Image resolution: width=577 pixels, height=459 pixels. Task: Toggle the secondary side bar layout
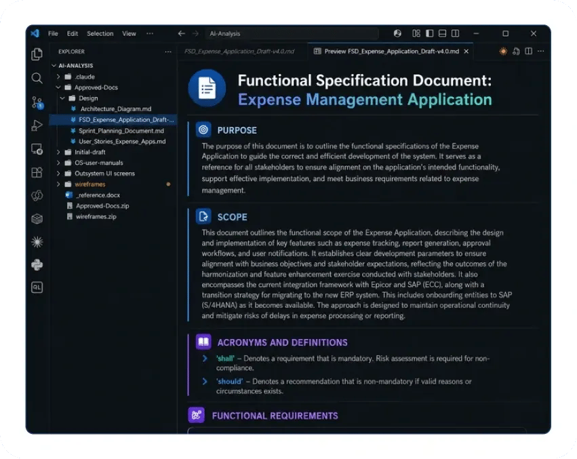(455, 33)
